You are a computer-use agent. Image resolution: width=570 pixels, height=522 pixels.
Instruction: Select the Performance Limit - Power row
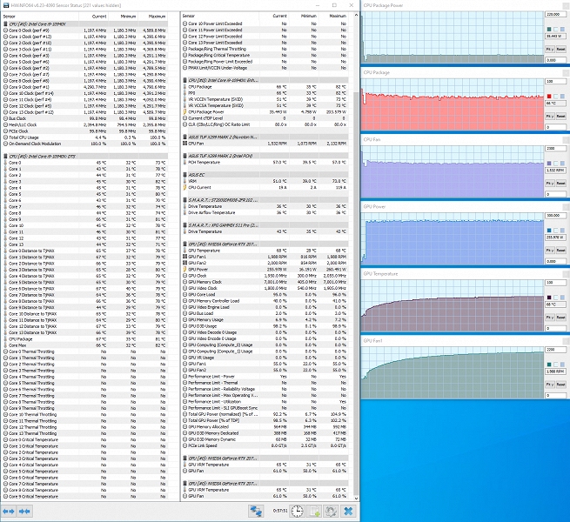click(x=265, y=377)
